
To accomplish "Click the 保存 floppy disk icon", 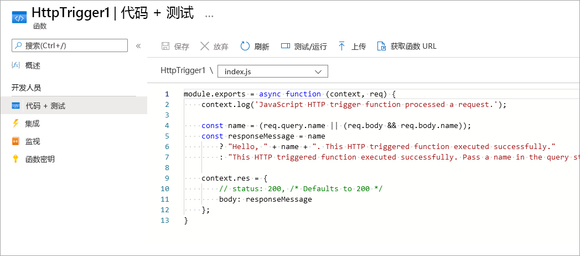I will pos(165,47).
